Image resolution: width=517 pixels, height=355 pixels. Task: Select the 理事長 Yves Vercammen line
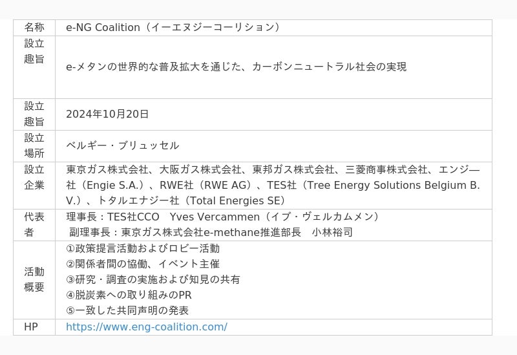coord(224,217)
